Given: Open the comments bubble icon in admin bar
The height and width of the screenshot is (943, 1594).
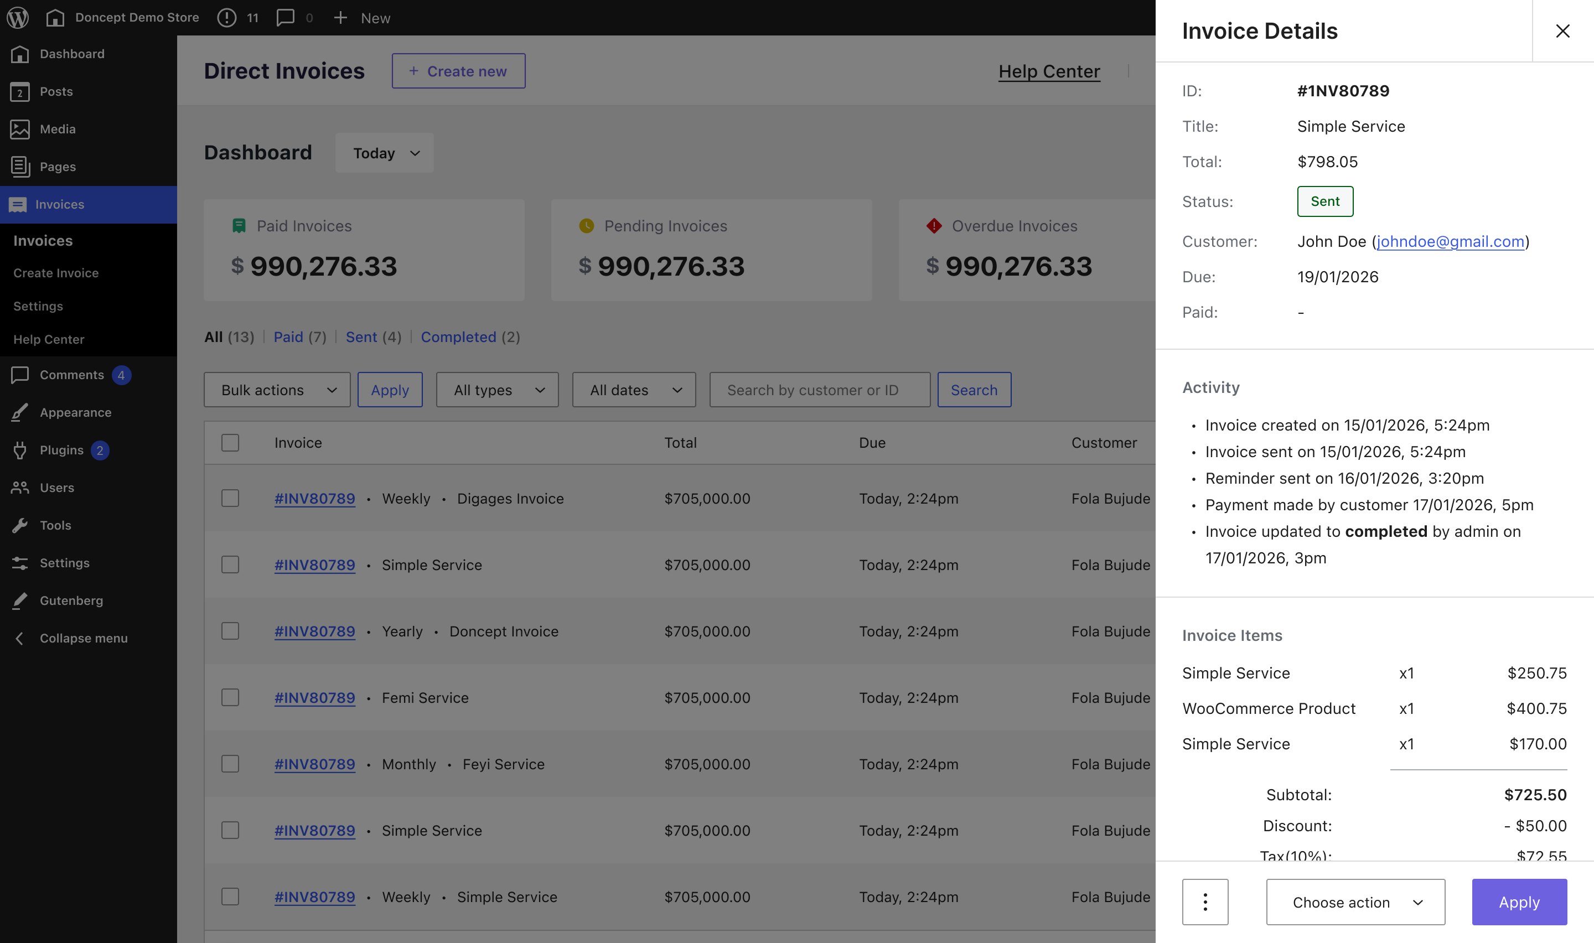Looking at the screenshot, I should click(285, 18).
